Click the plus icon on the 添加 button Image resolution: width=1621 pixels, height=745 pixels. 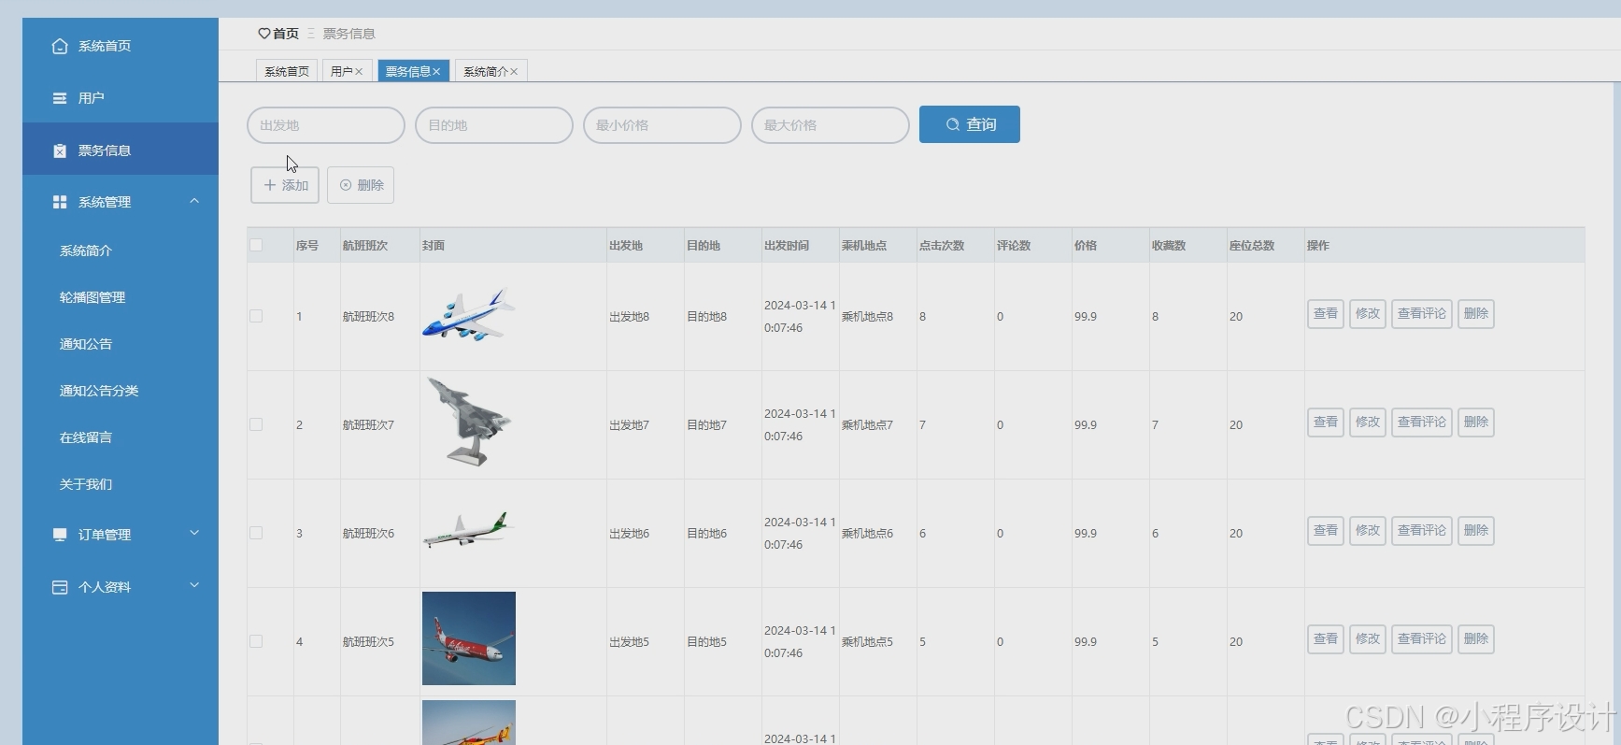(x=270, y=185)
